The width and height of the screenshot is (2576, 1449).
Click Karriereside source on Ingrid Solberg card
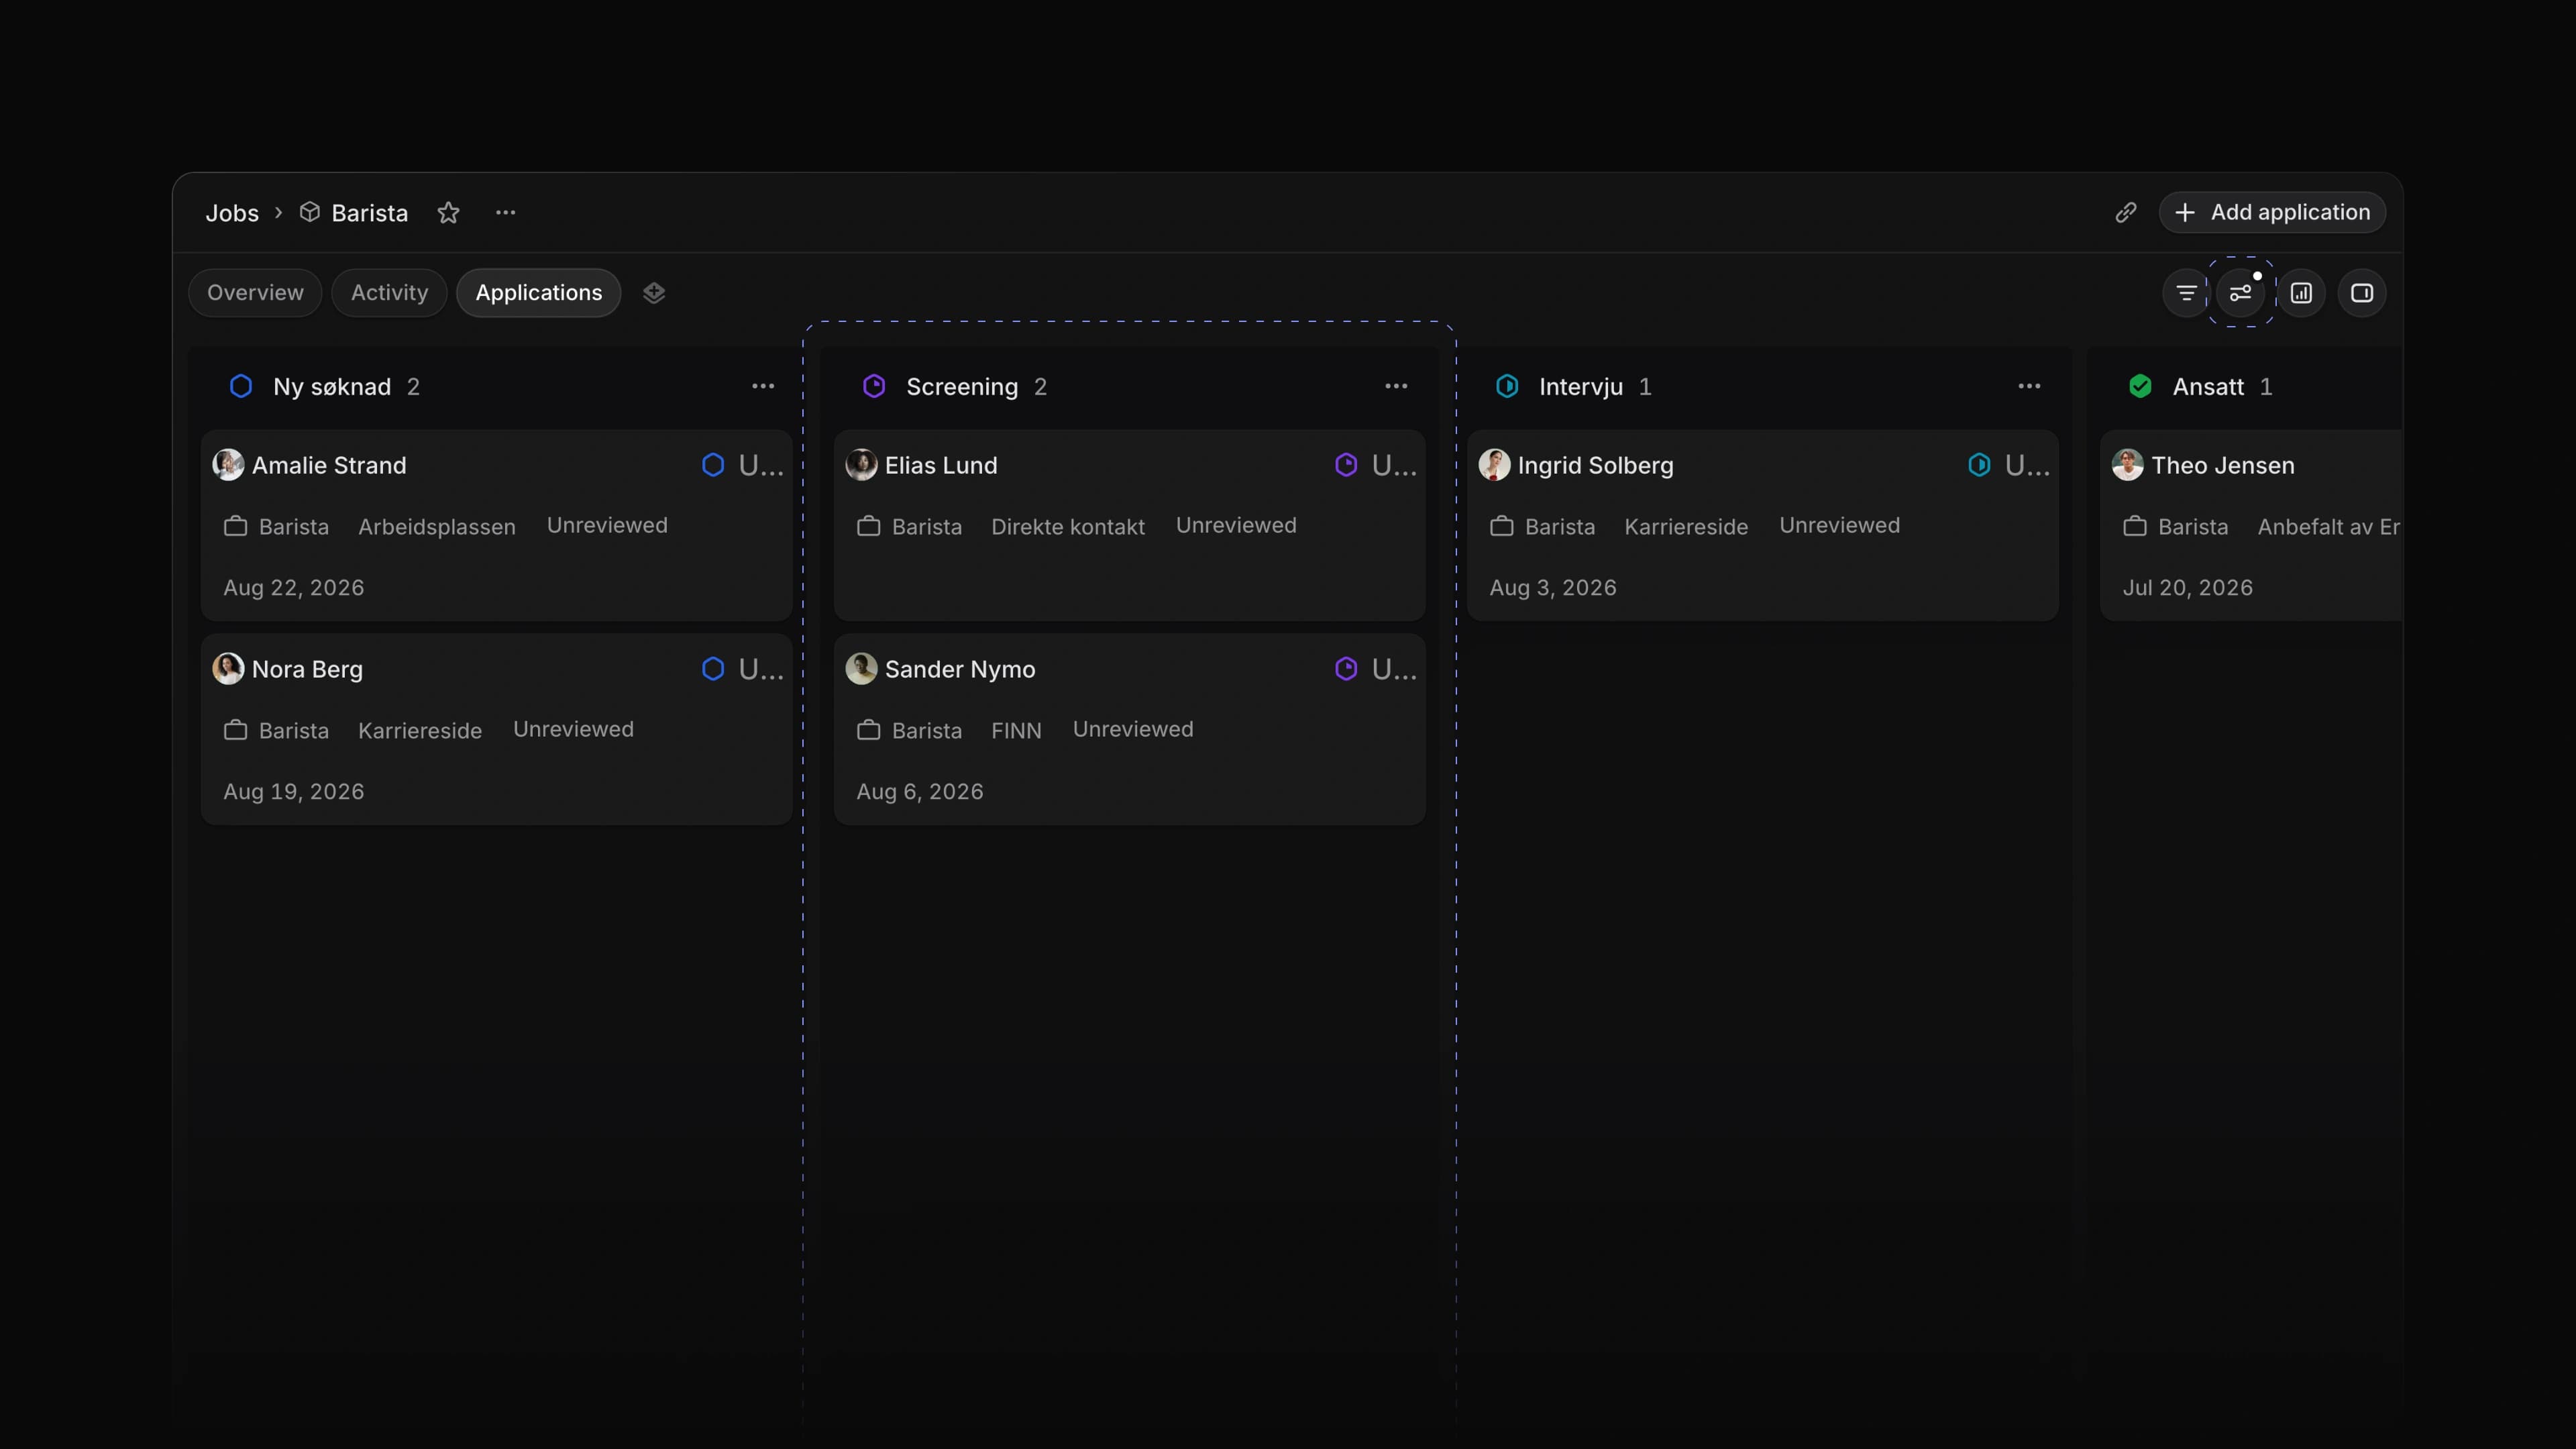1686,527
